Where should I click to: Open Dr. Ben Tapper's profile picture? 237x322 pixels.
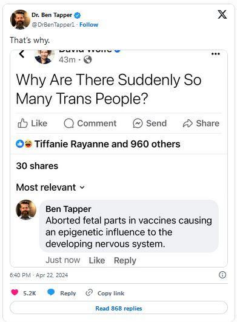[20, 19]
